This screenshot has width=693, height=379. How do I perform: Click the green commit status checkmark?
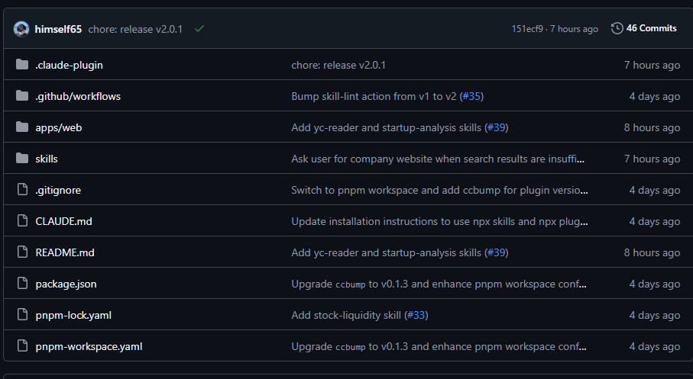coord(199,29)
